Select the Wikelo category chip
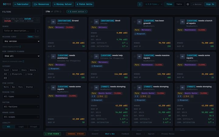Image resolution: width=219 pixels, height=137 pixels. 33,70
